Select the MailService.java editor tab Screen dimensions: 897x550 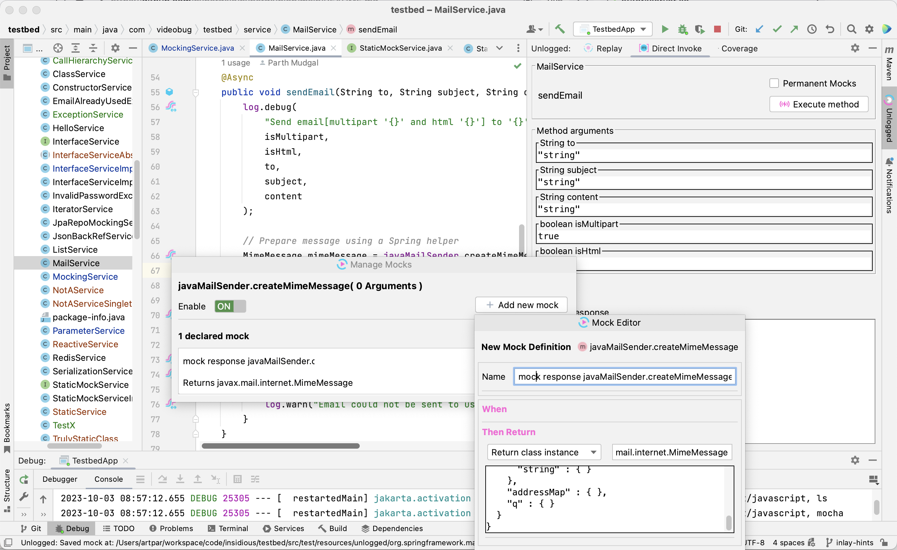point(296,48)
